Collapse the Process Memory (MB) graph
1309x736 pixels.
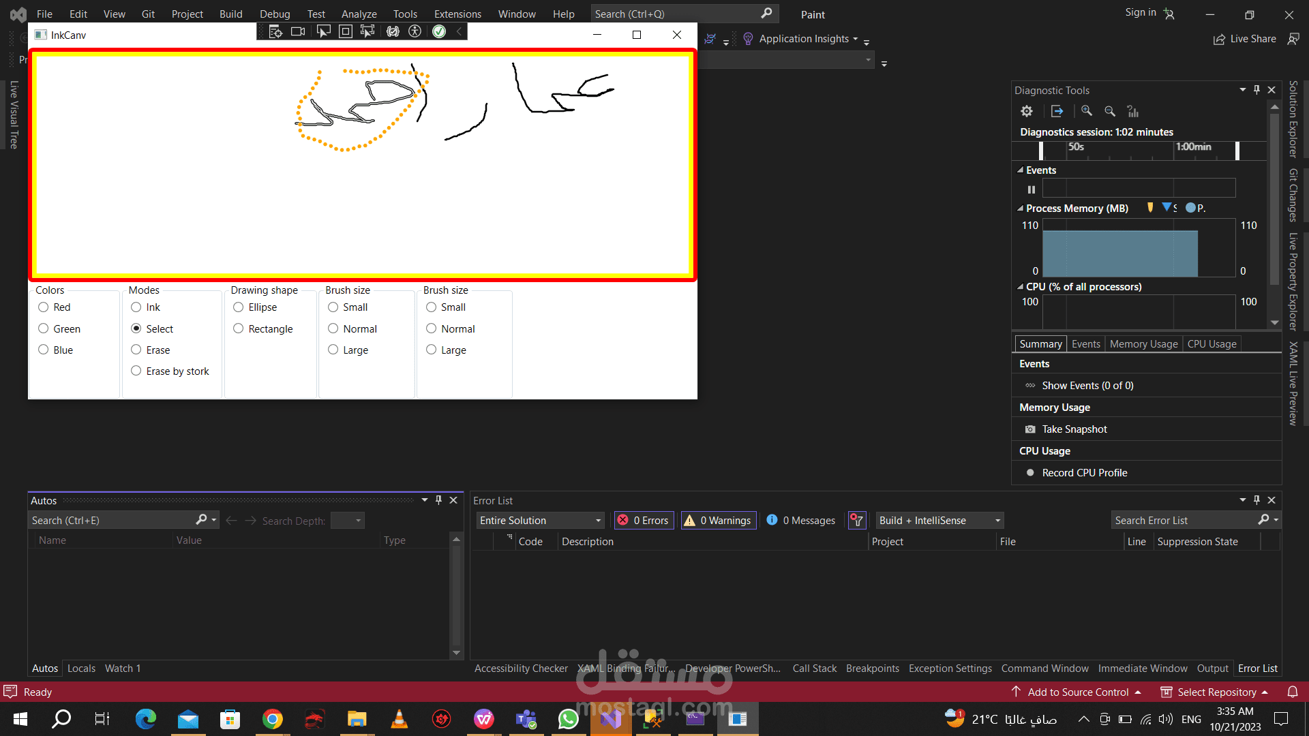(x=1021, y=209)
